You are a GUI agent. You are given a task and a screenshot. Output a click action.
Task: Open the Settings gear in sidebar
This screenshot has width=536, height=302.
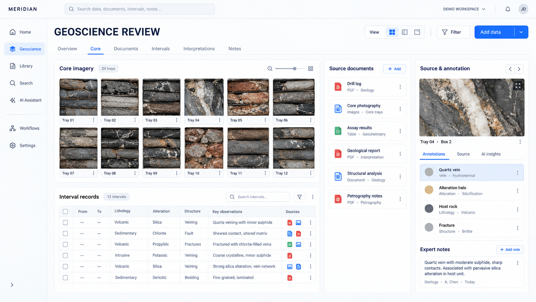tap(13, 145)
